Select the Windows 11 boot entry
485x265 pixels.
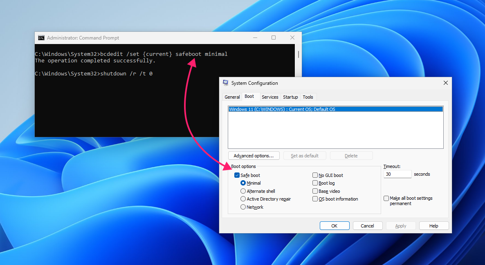click(x=336, y=109)
